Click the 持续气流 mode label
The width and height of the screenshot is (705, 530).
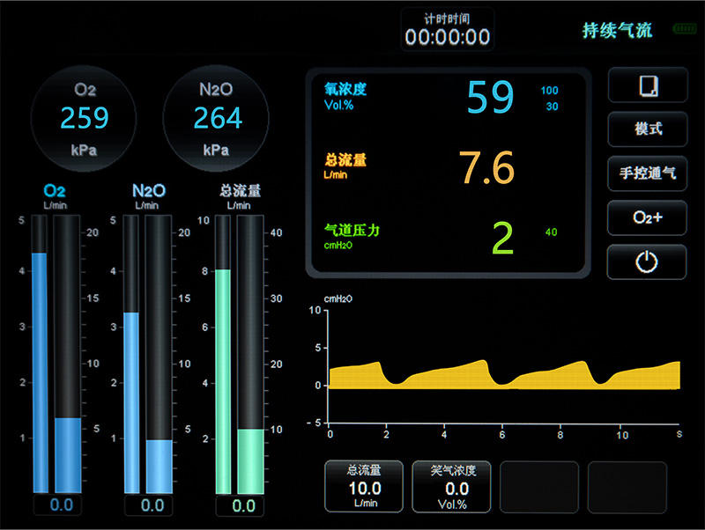tap(617, 30)
